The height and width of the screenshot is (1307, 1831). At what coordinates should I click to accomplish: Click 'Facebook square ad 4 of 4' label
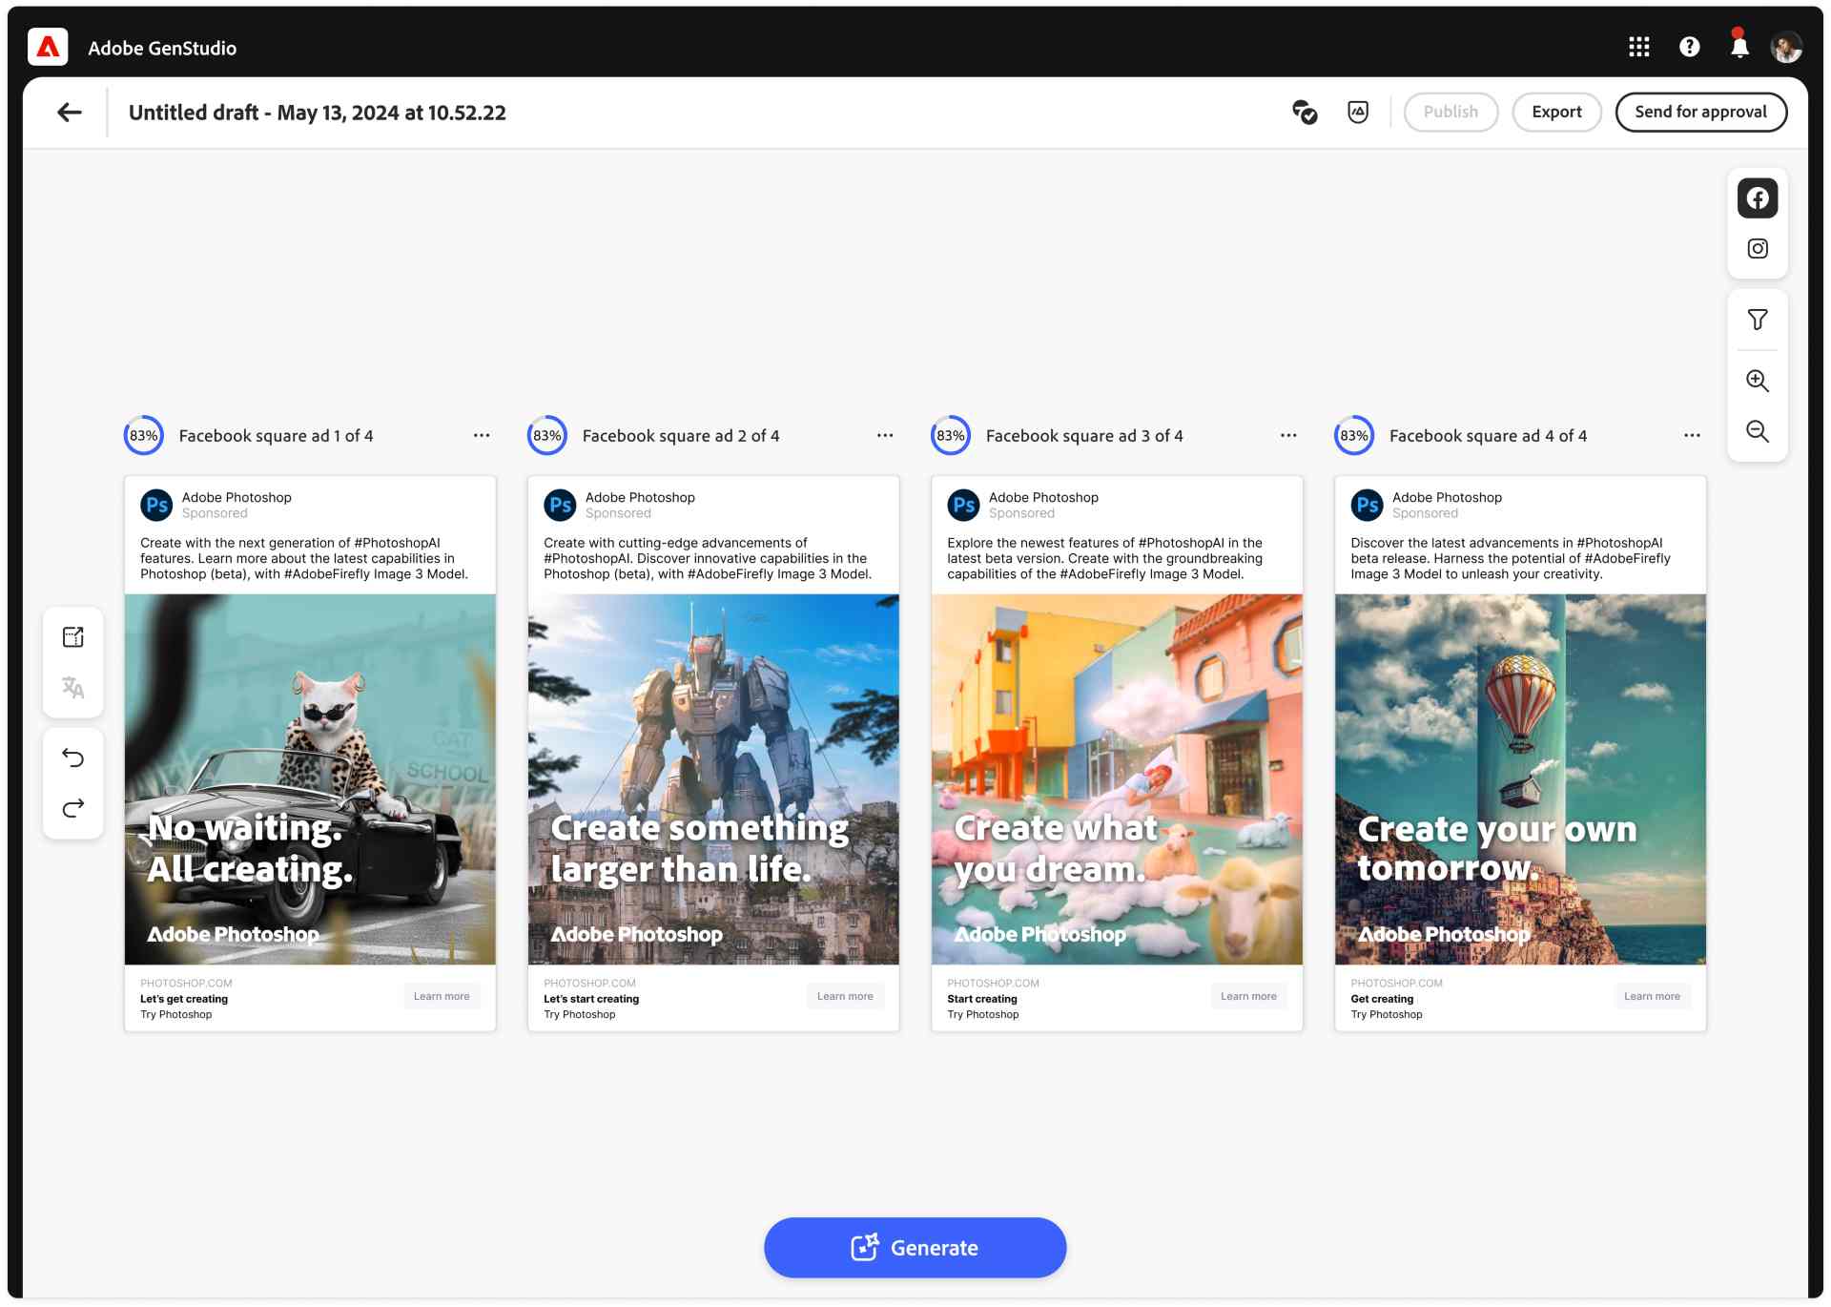coord(1488,436)
